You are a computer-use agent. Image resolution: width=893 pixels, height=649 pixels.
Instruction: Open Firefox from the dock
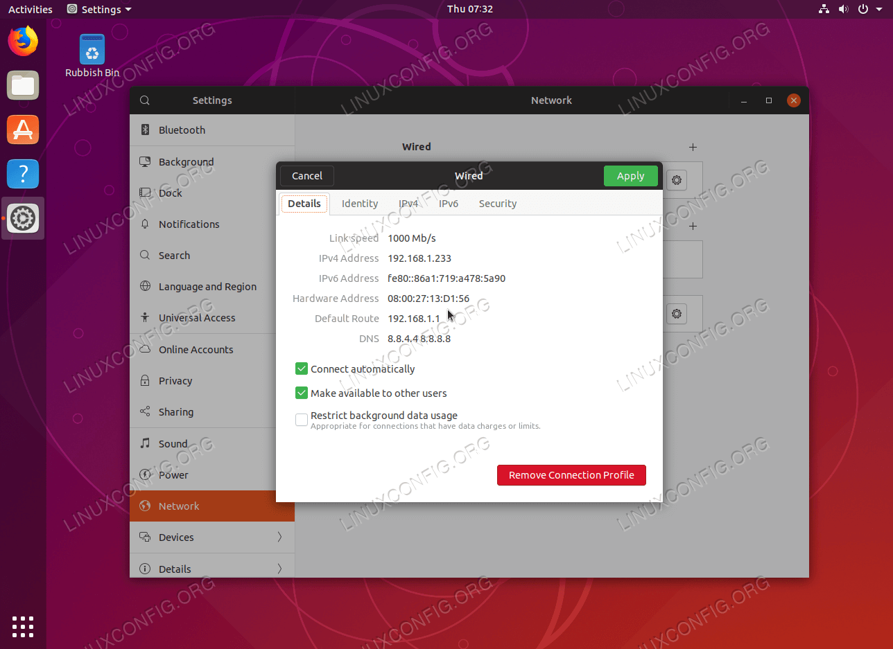[23, 41]
